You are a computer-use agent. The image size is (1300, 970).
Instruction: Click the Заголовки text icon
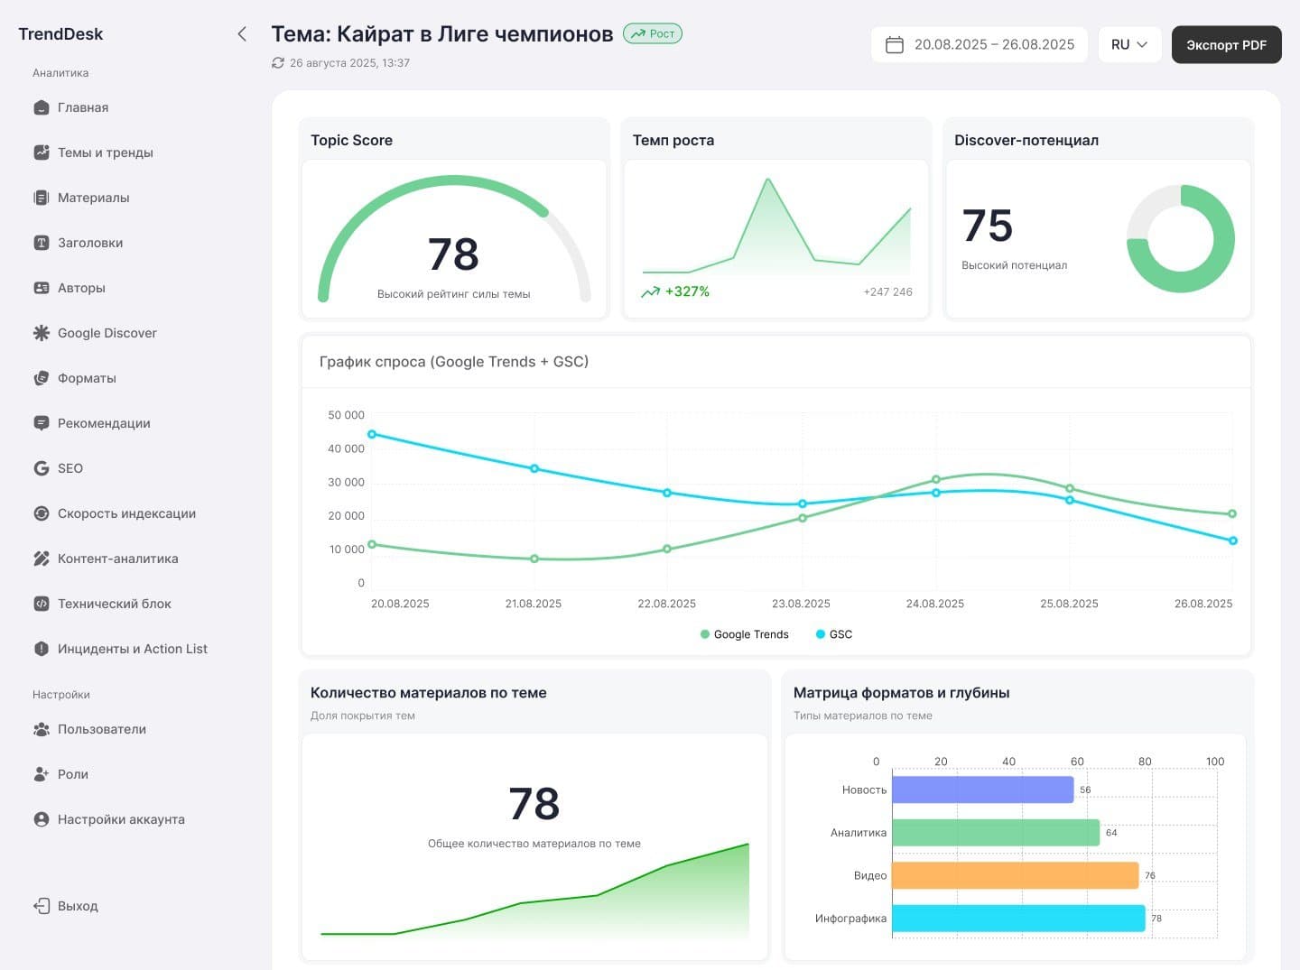(x=42, y=243)
